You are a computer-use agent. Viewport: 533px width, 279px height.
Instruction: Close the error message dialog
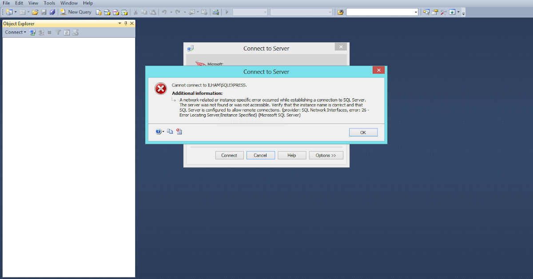pos(378,70)
